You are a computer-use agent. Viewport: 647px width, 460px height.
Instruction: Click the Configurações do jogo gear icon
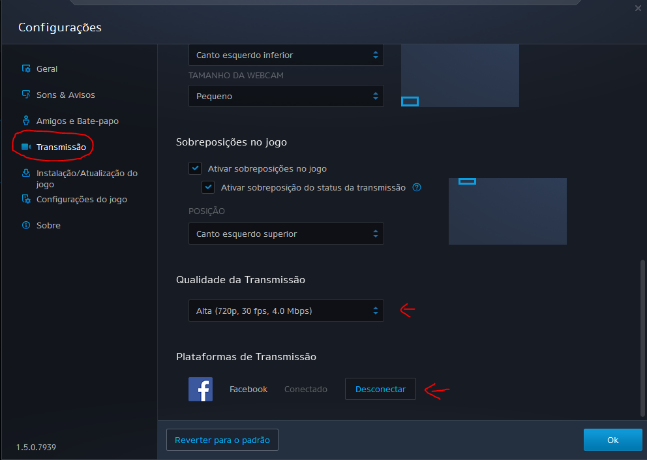26,199
